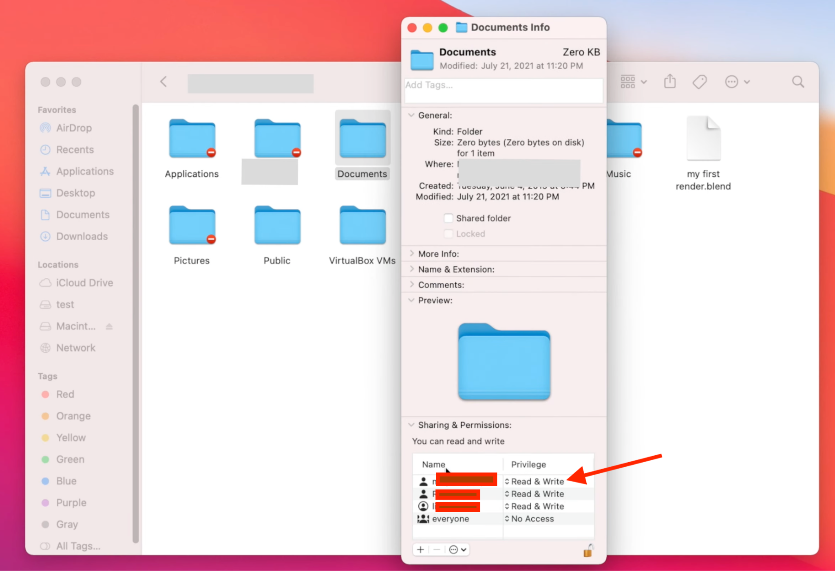Check the Locked checkbox
The image size is (835, 571).
(448, 233)
